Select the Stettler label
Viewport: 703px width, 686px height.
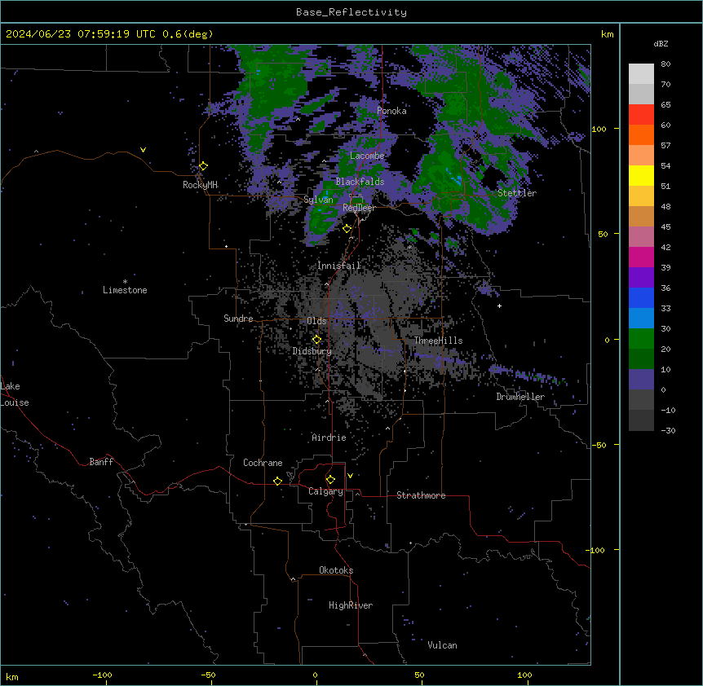pyautogui.click(x=517, y=193)
